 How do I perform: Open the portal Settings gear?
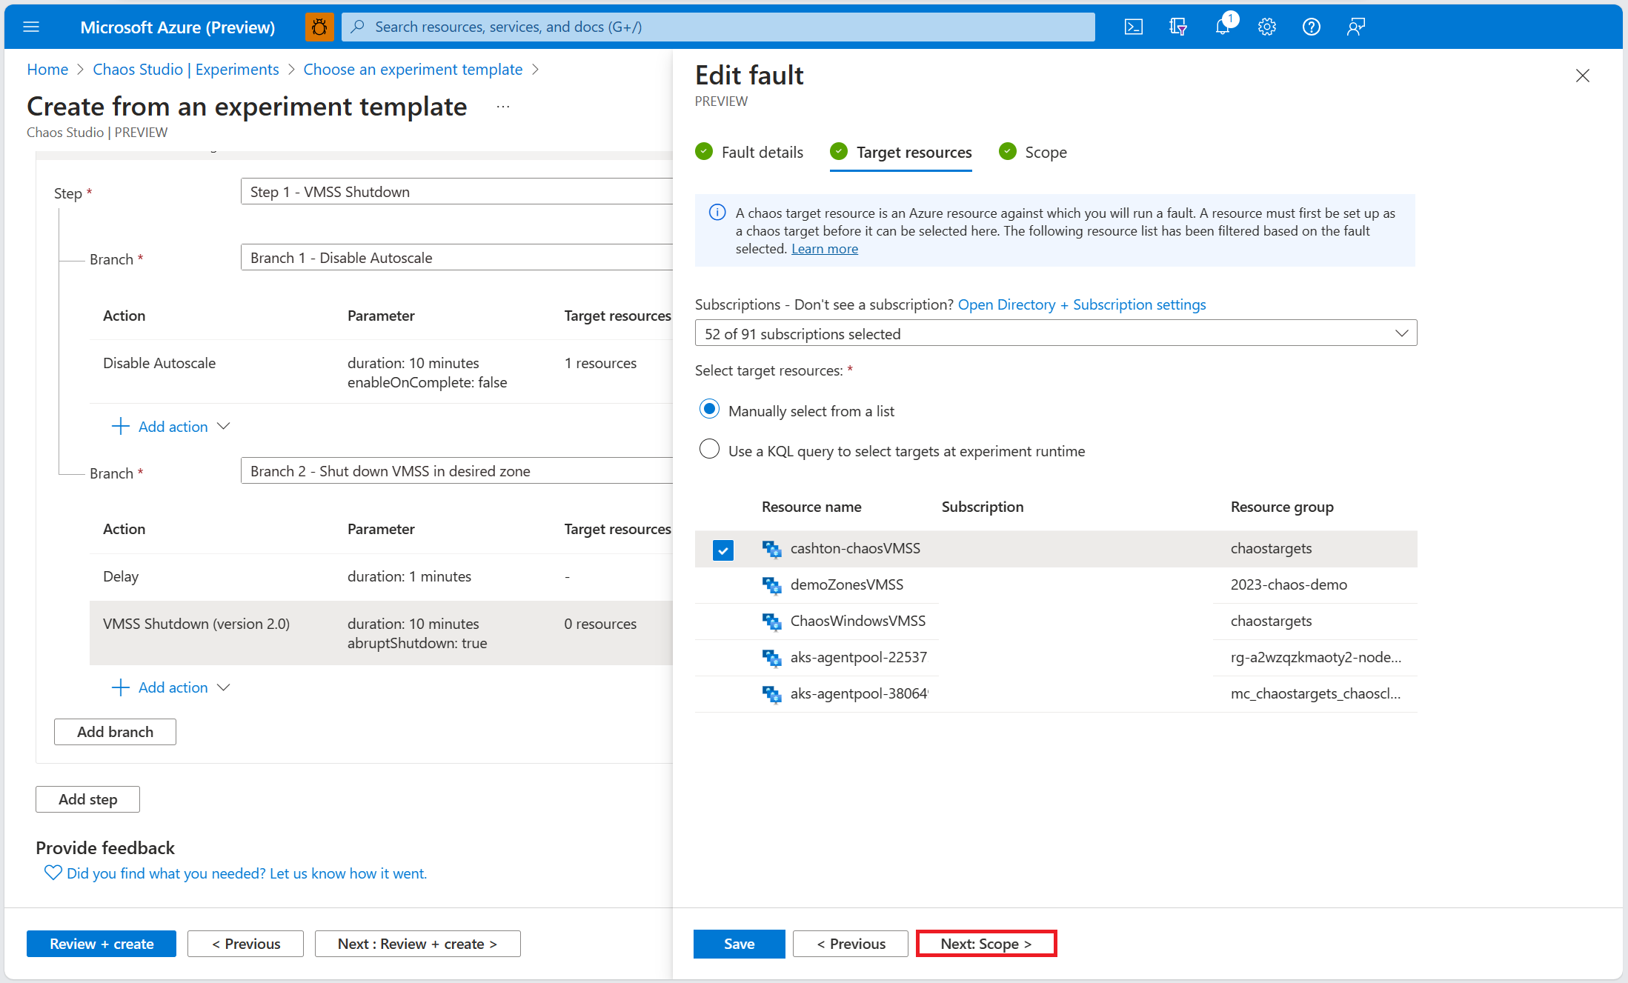coord(1266,26)
